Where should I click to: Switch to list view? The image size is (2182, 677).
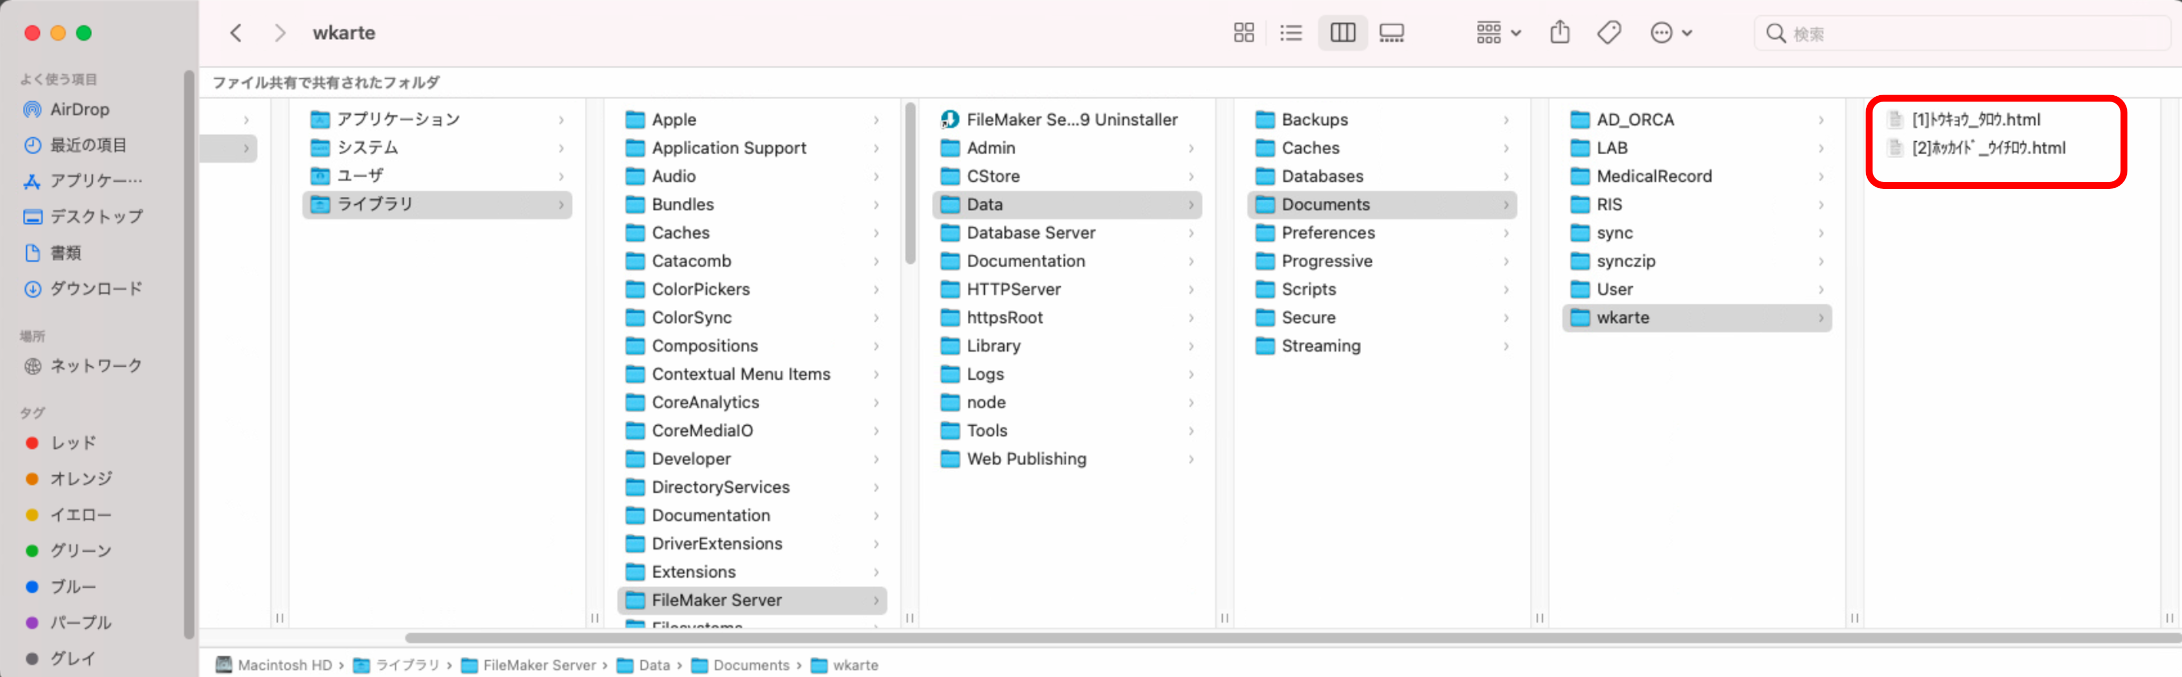pos(1291,33)
